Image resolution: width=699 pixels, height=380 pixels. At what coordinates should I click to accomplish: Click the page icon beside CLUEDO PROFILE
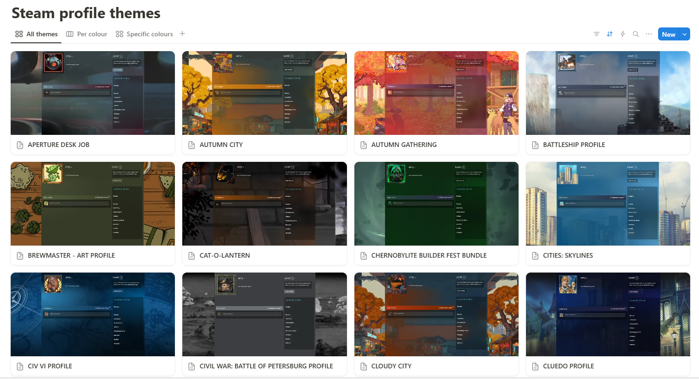535,367
